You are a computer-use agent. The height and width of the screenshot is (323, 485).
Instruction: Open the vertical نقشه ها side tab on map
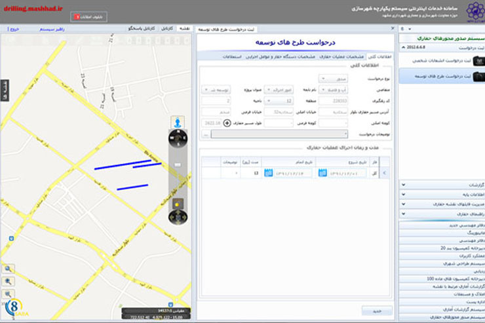point(5,90)
